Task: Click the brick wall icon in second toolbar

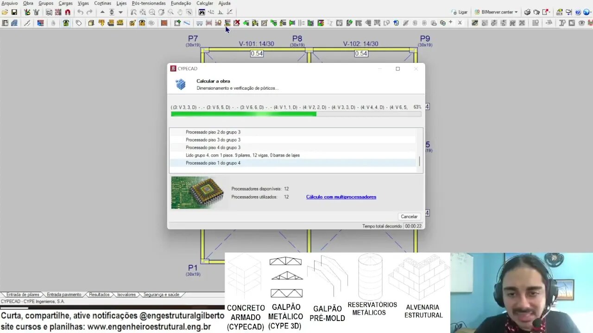Action: (x=164, y=23)
